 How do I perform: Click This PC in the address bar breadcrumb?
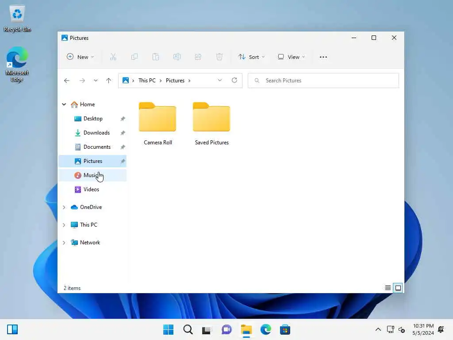[x=147, y=81]
